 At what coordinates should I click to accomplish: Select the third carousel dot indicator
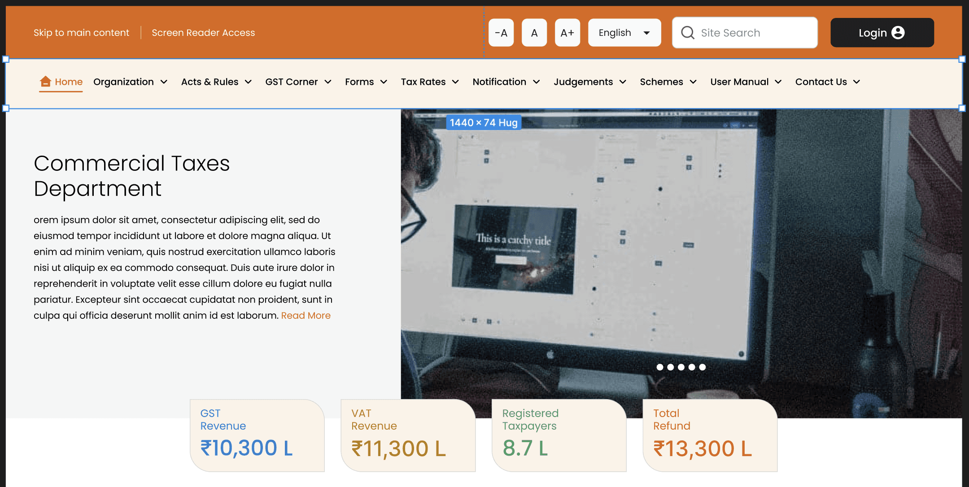681,367
